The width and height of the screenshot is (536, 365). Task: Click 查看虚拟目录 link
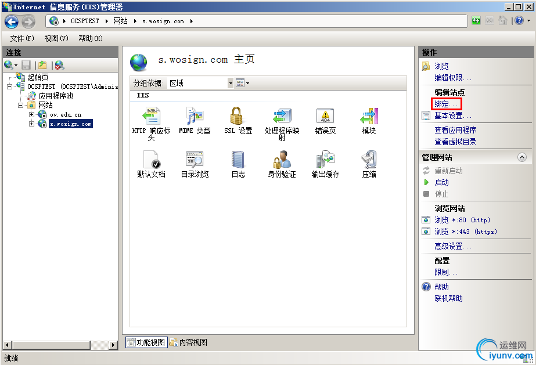tap(455, 142)
